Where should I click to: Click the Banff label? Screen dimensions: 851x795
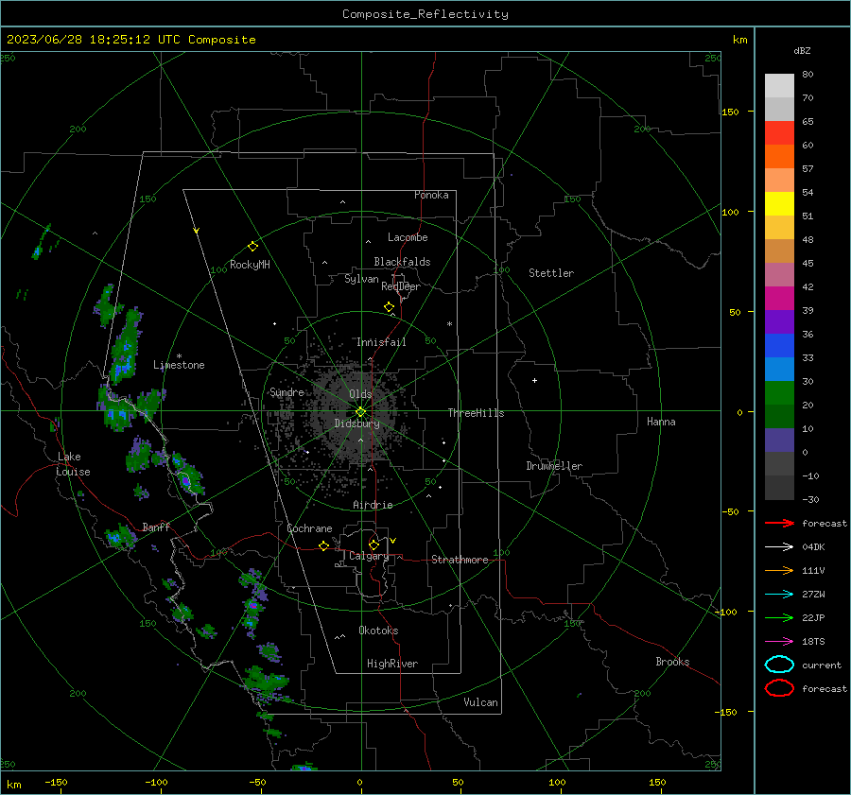tap(156, 527)
